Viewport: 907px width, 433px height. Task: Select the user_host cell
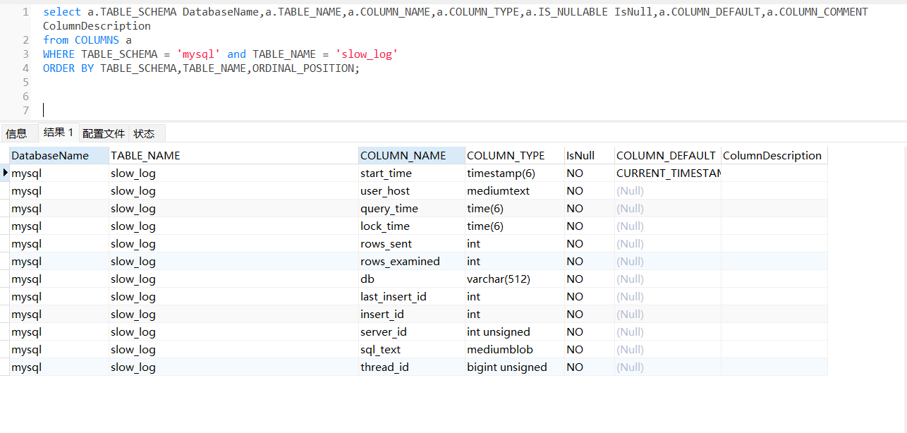[412, 191]
